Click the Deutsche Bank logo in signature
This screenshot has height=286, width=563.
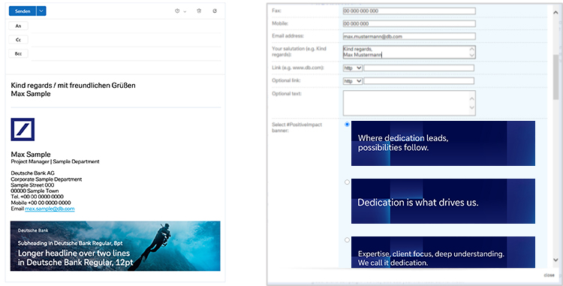click(x=23, y=129)
